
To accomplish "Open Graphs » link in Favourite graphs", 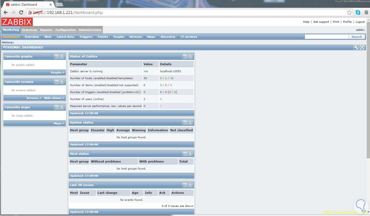I will pyautogui.click(x=58, y=73).
